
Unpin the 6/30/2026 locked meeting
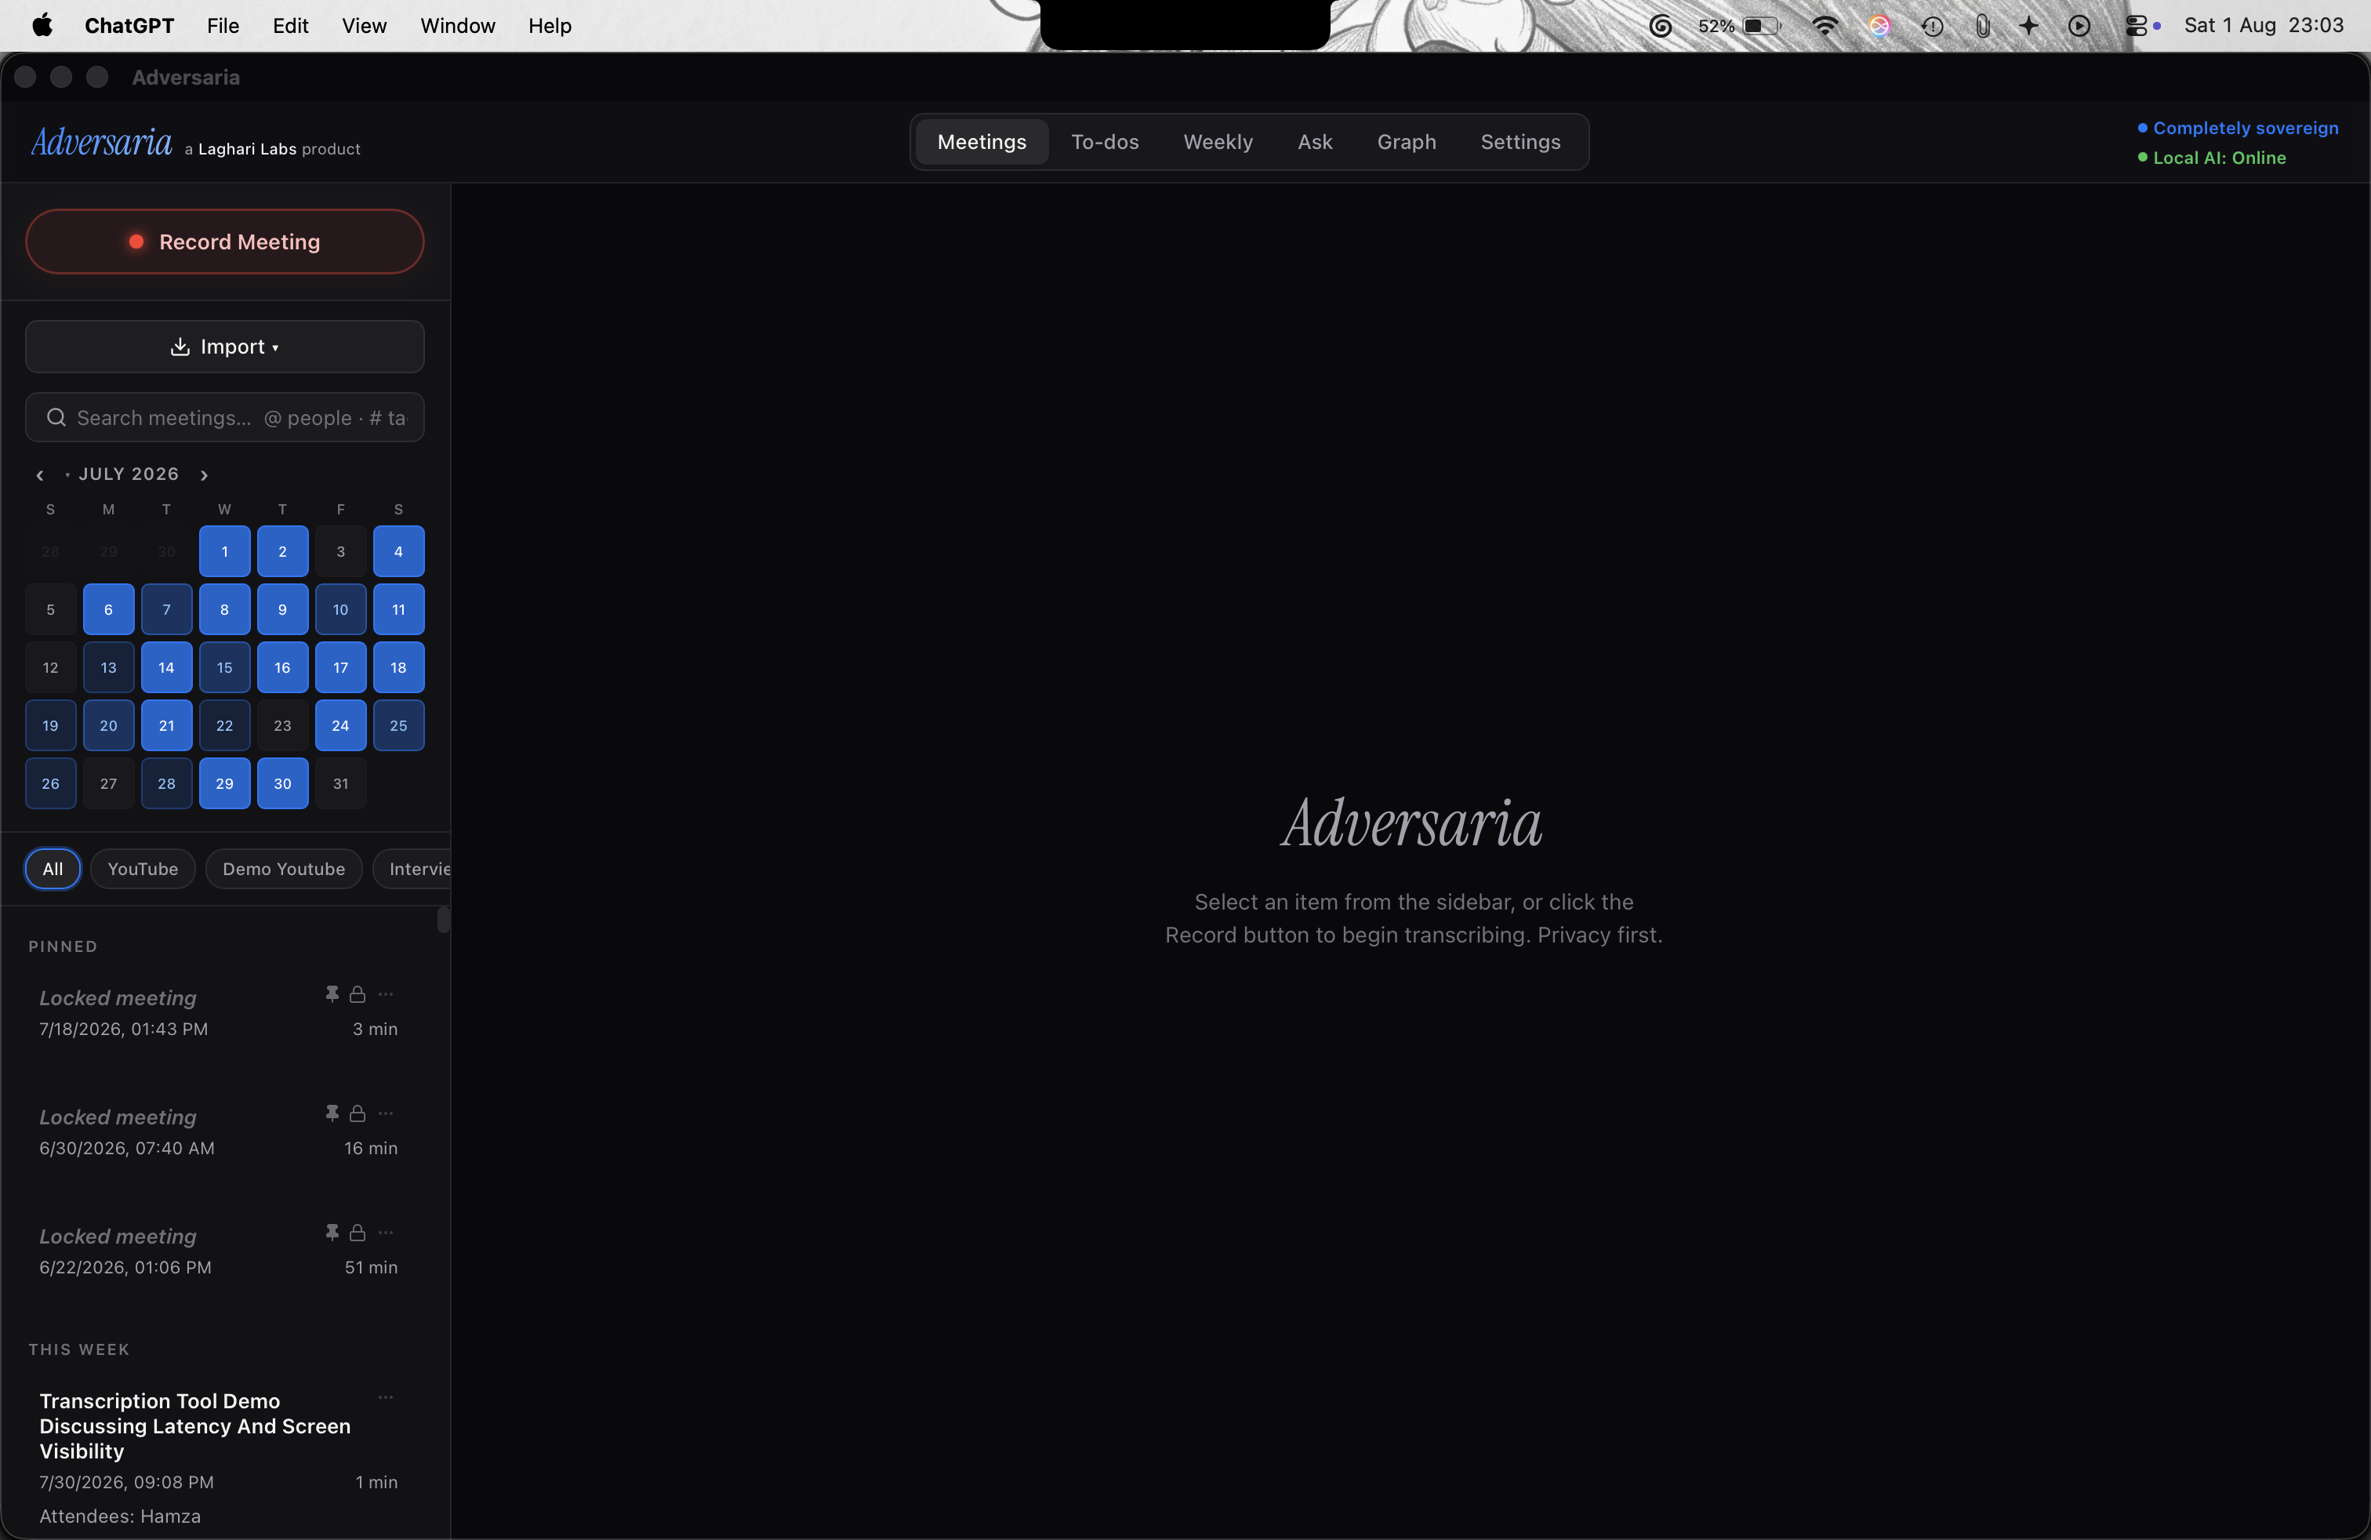point(332,1113)
